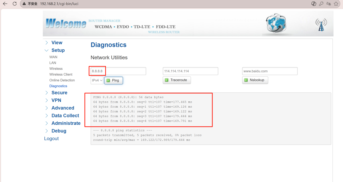
Task: Click the browser back arrow
Action: (5, 4)
